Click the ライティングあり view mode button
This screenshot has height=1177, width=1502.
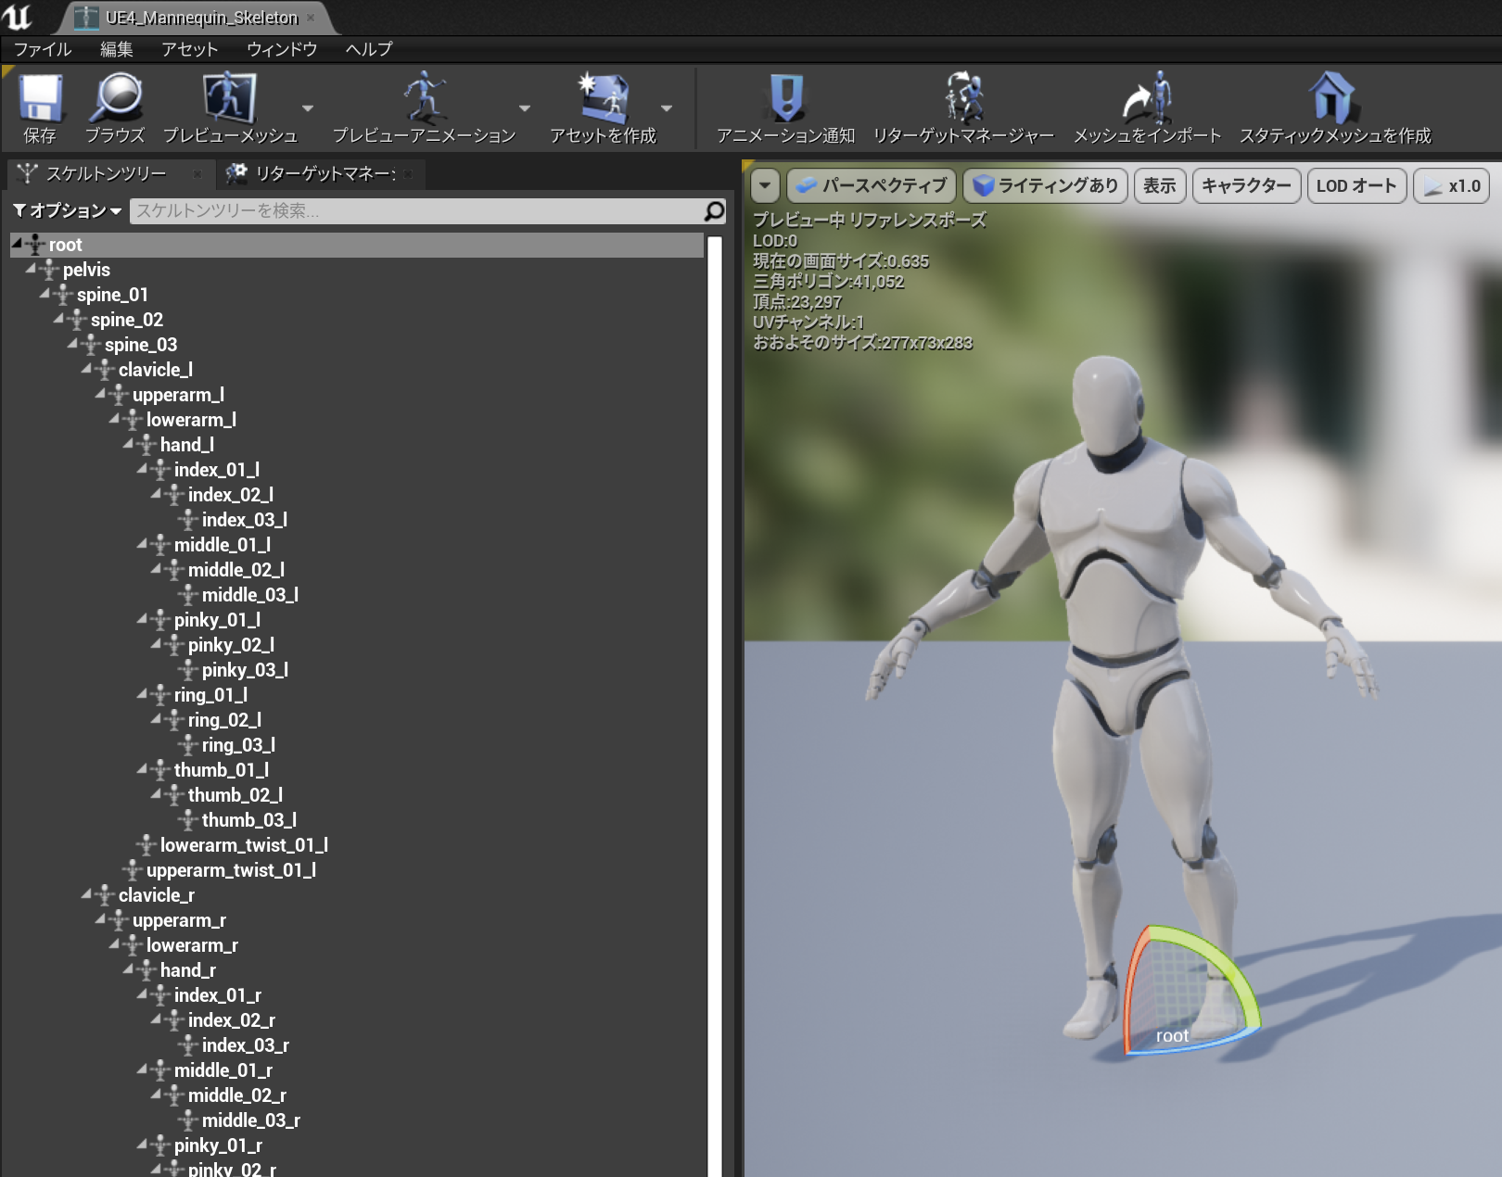(1046, 185)
